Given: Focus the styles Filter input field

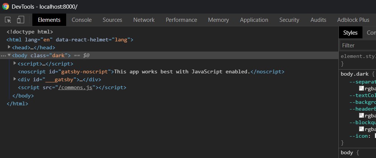Looking at the screenshot, I should (x=357, y=46).
